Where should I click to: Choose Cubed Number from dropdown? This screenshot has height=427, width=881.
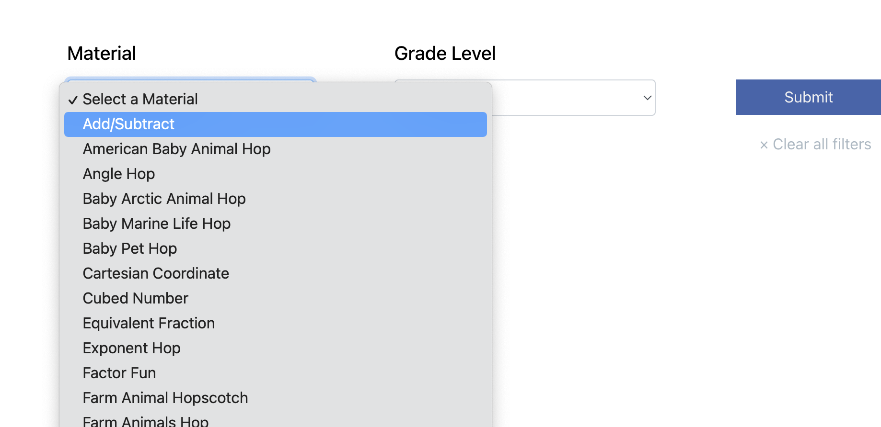pyautogui.click(x=276, y=299)
